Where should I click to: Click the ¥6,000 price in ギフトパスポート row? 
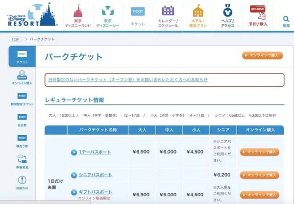pos(168,195)
